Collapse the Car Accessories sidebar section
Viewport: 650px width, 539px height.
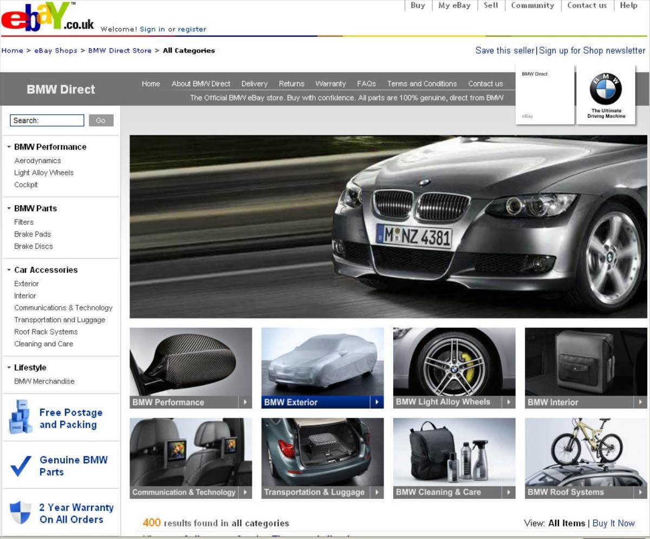tap(9, 270)
